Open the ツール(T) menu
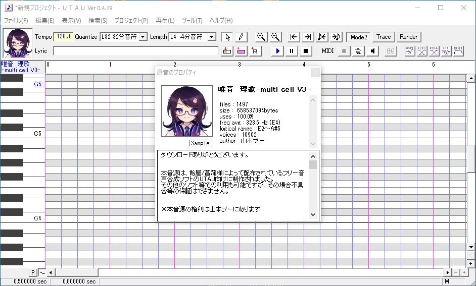The height and width of the screenshot is (286, 476). pyautogui.click(x=192, y=20)
